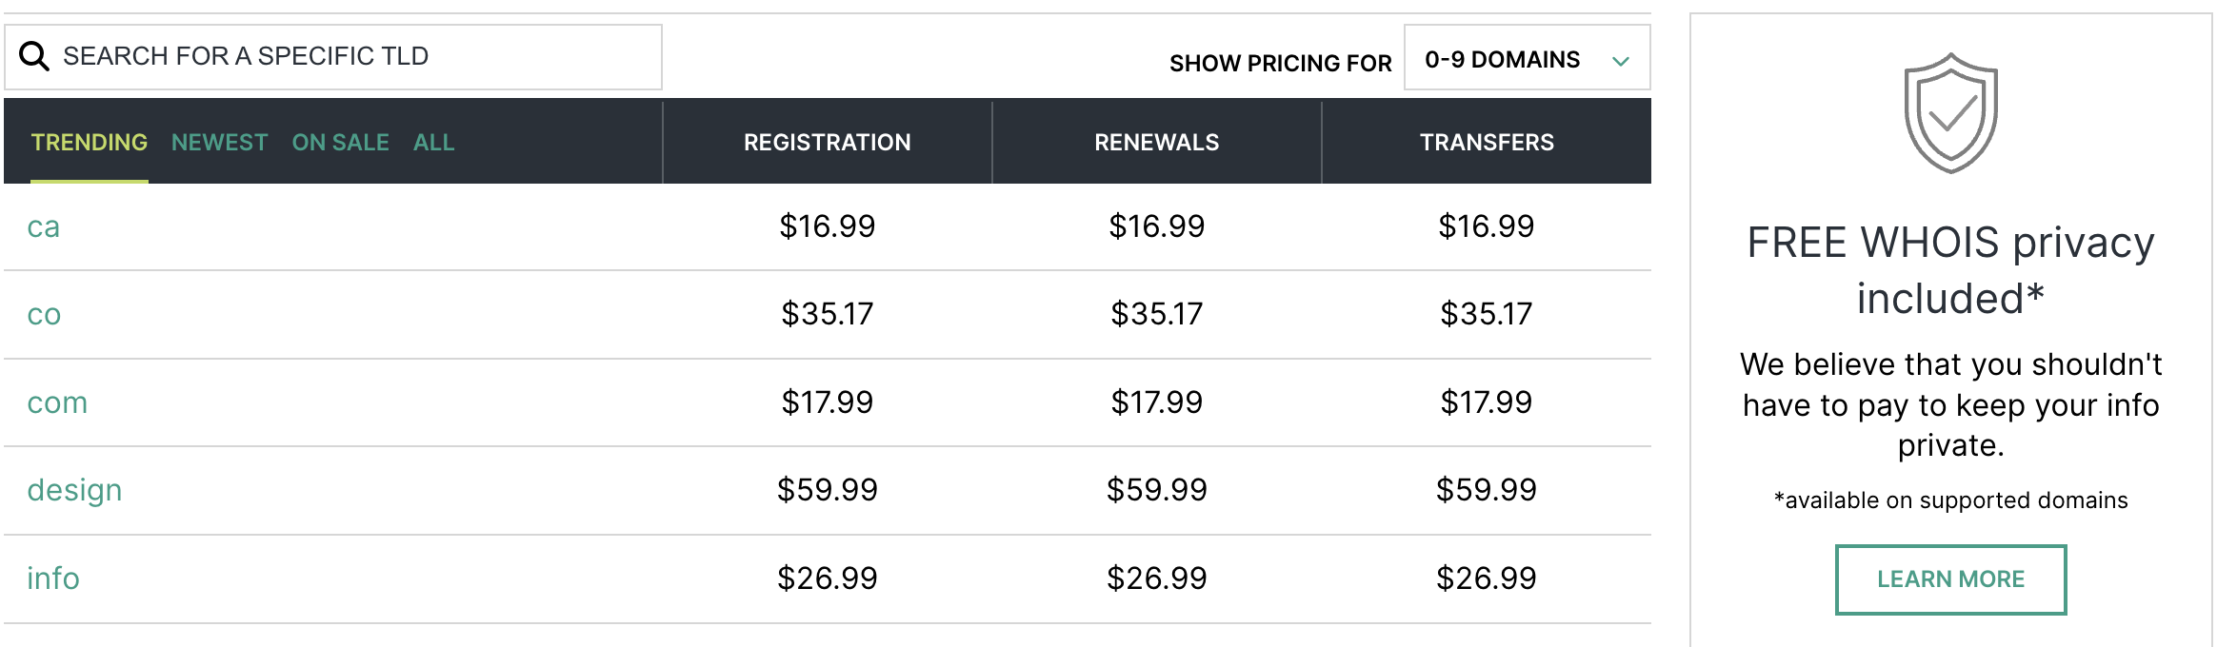Switch to the Trending tab
This screenshot has height=647, width=2217.
click(90, 143)
